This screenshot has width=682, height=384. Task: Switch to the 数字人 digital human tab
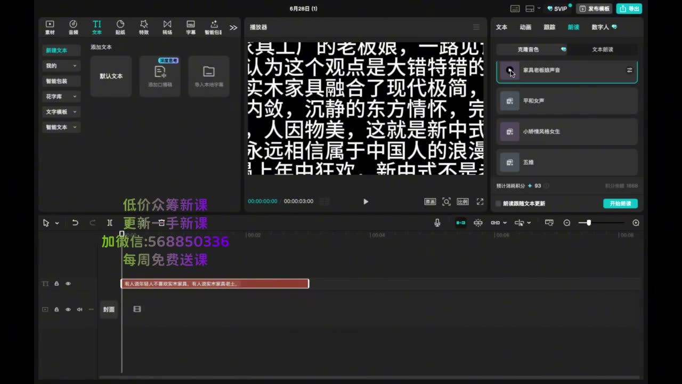(604, 27)
